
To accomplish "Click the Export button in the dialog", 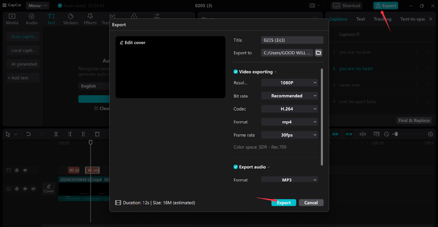I will coord(283,203).
